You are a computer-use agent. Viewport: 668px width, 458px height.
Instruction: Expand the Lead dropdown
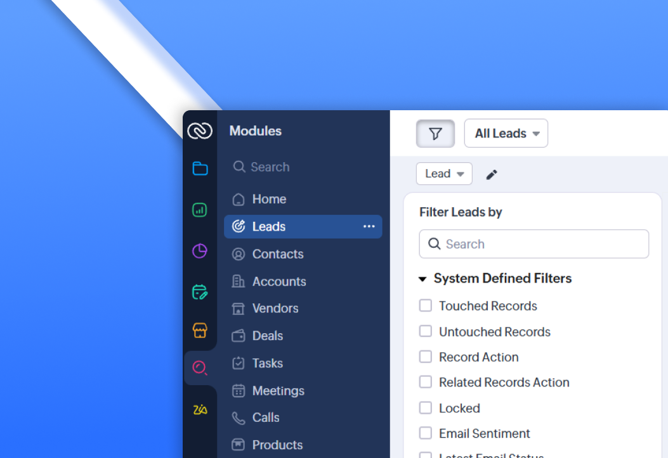(x=444, y=174)
